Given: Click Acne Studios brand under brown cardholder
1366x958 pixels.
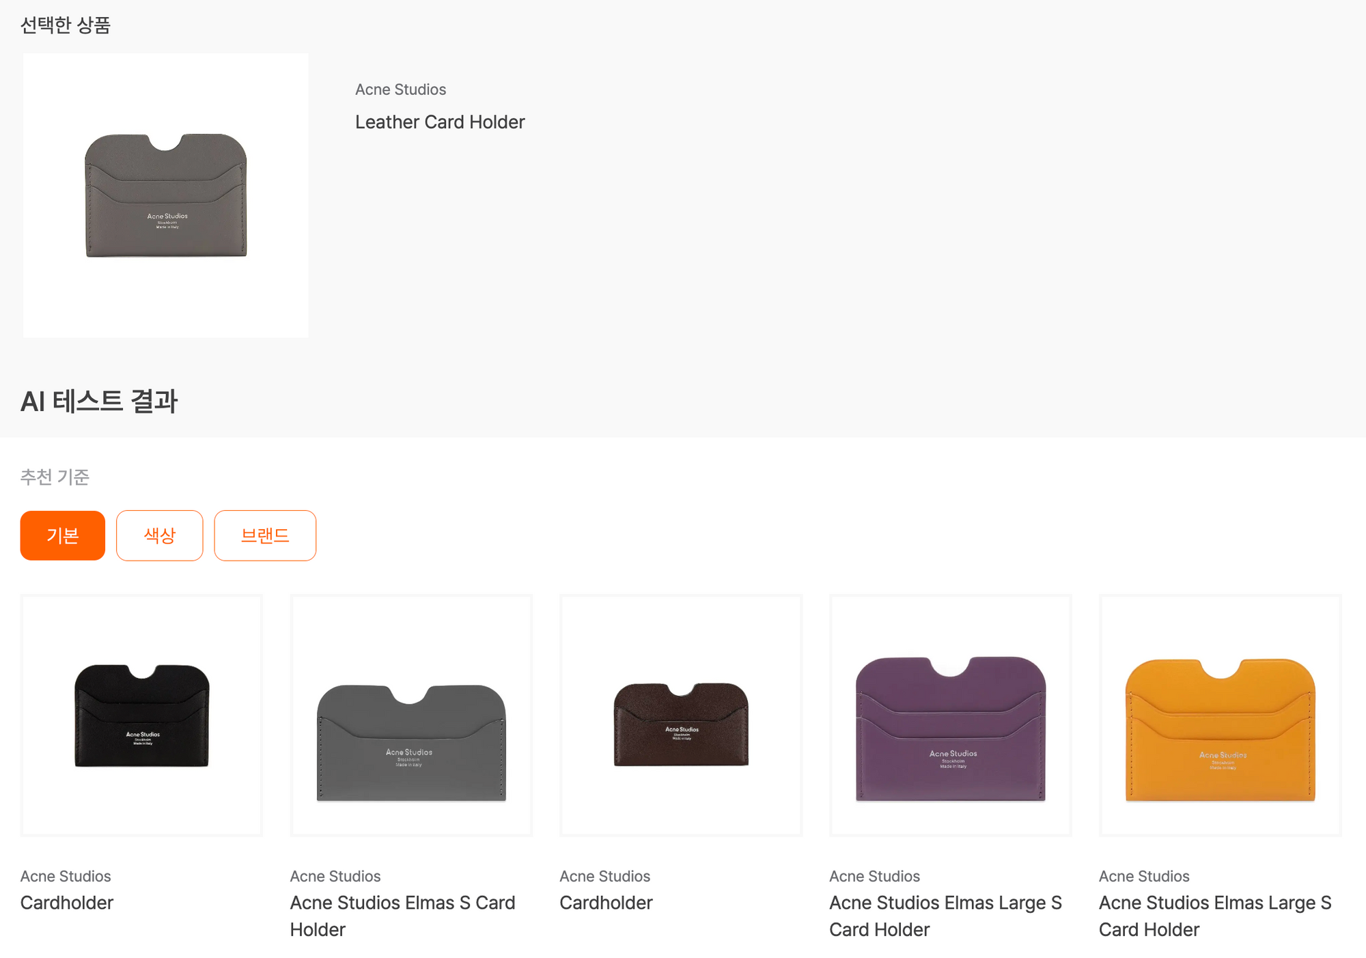Looking at the screenshot, I should pos(604,876).
